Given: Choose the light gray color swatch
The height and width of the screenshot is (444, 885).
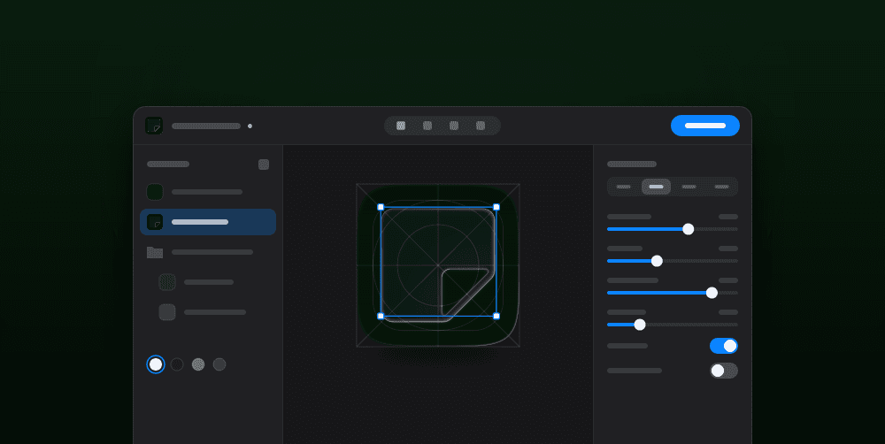Looking at the screenshot, I should point(198,364).
